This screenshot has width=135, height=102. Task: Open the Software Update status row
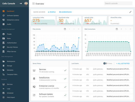(x=50, y=95)
